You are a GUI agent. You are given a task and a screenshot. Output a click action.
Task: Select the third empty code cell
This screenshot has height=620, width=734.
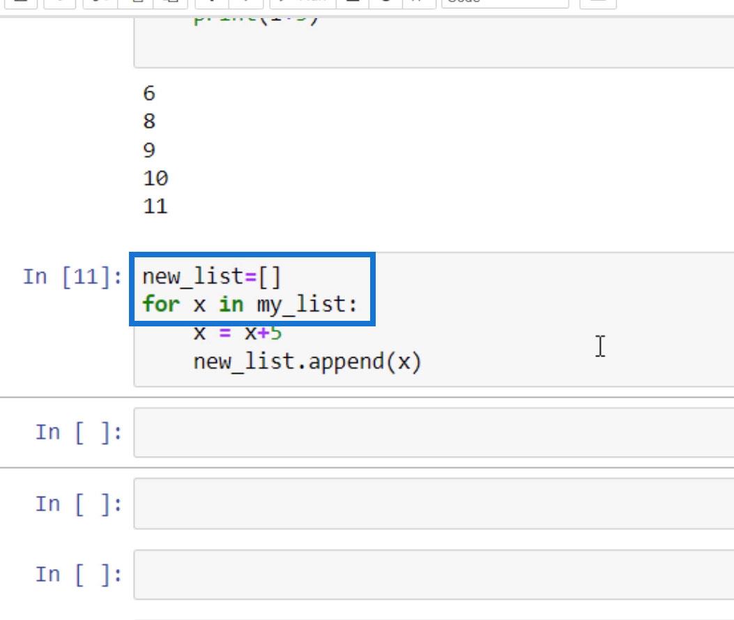432,575
